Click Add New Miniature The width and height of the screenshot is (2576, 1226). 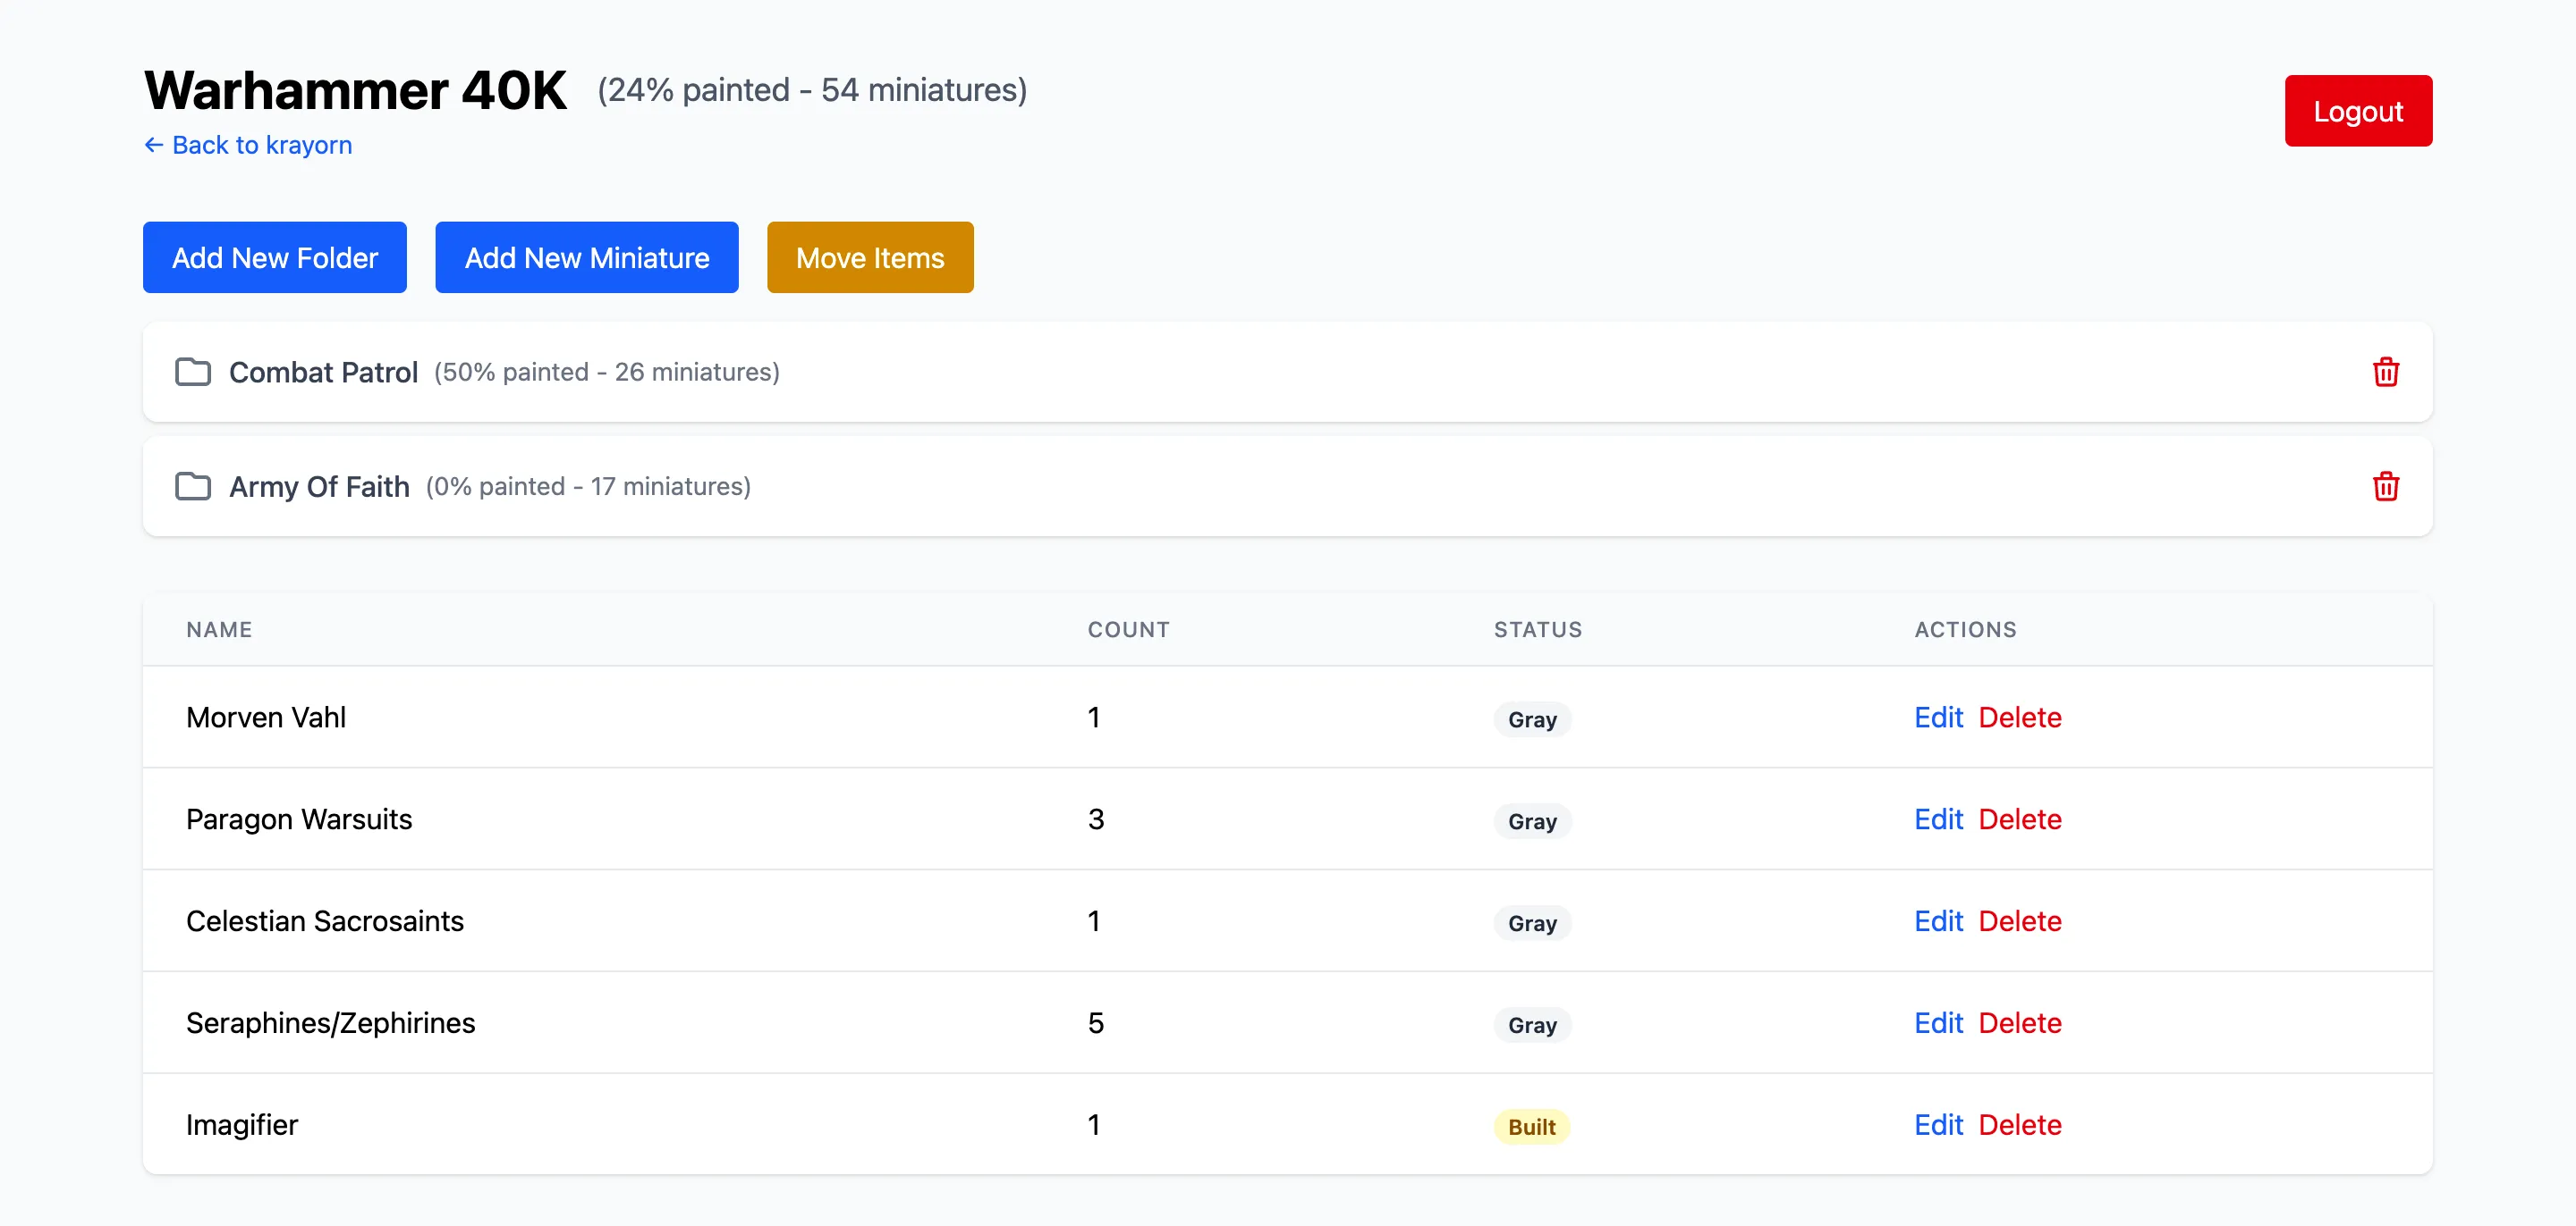(586, 257)
